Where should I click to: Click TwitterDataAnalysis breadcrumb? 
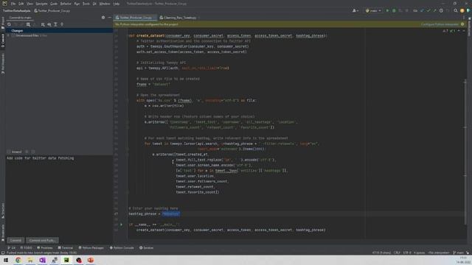16,11
